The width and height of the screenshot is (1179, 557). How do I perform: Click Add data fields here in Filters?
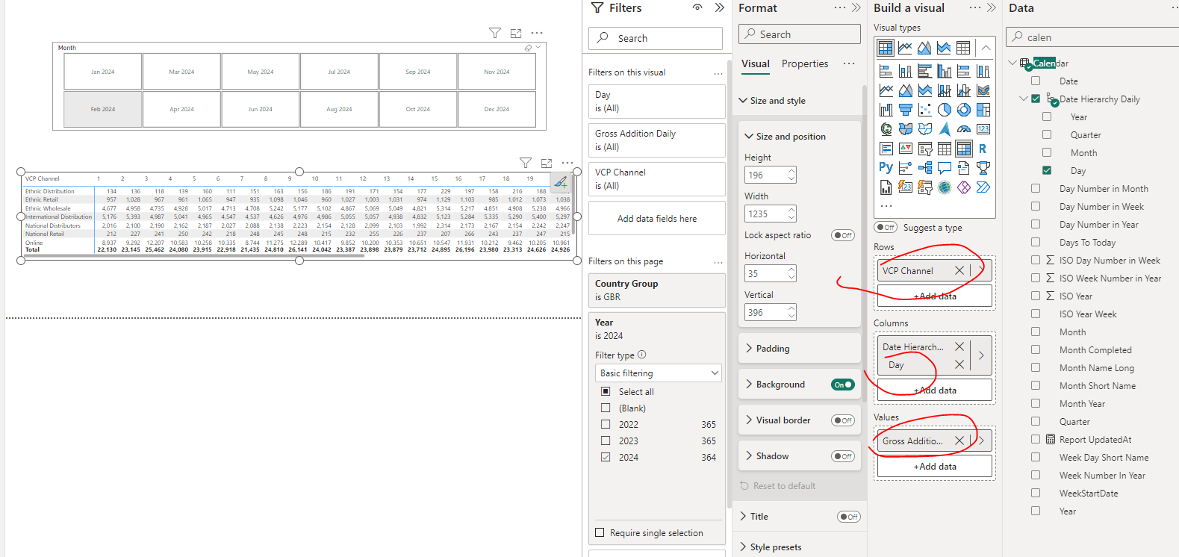pyautogui.click(x=657, y=219)
